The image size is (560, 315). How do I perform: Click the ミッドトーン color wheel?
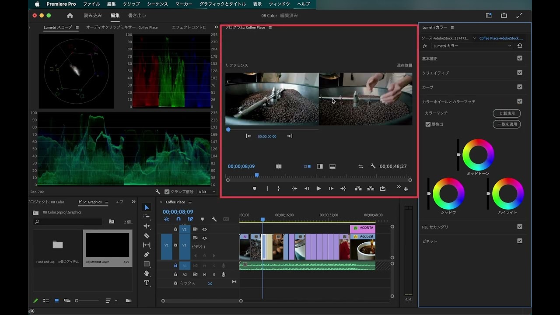click(x=478, y=154)
